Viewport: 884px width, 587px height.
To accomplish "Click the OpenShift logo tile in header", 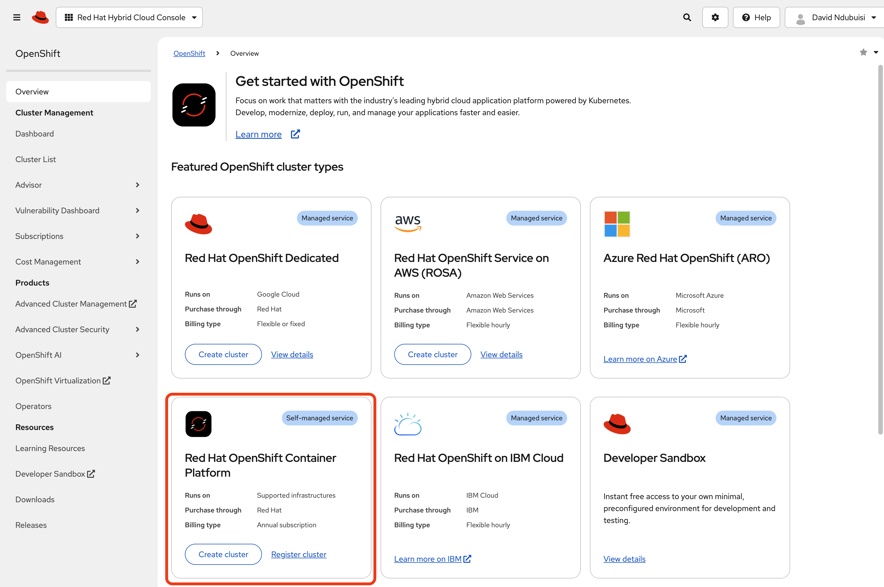I will pyautogui.click(x=194, y=105).
